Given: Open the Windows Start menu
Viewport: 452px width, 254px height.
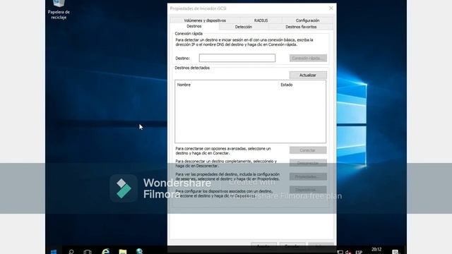Looking at the screenshot, I should [54, 251].
